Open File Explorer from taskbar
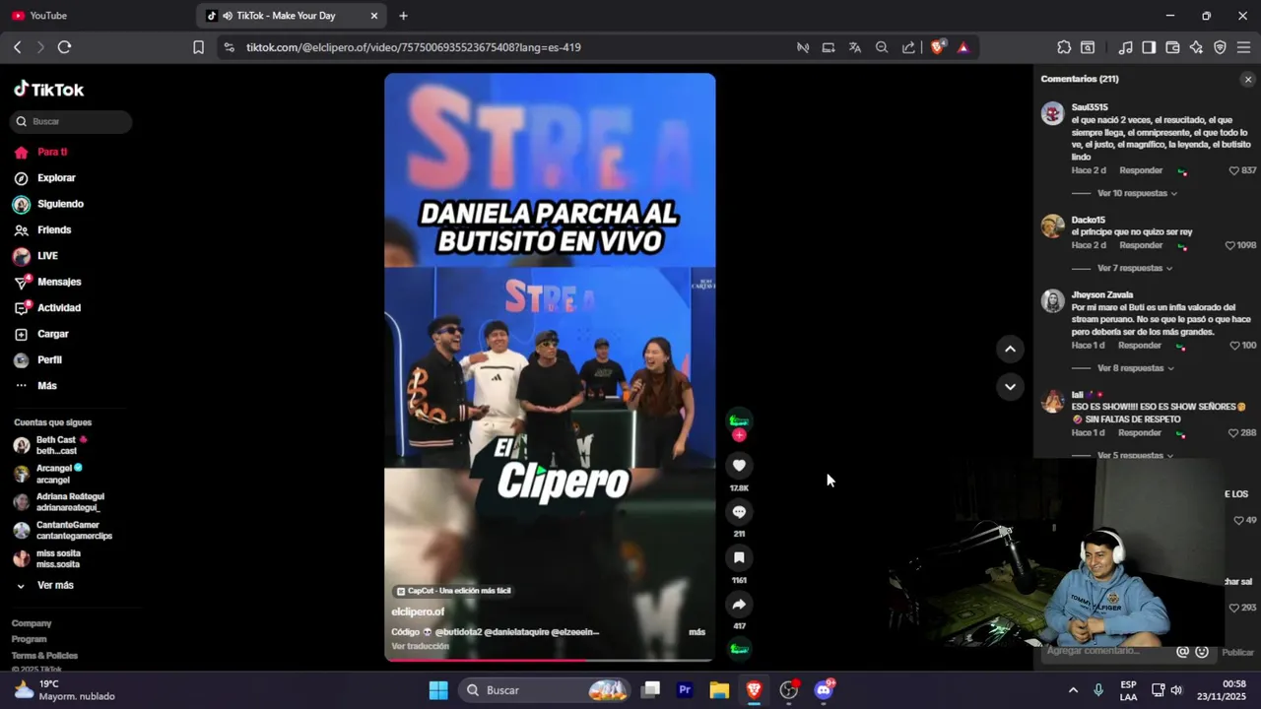 pos(719,690)
